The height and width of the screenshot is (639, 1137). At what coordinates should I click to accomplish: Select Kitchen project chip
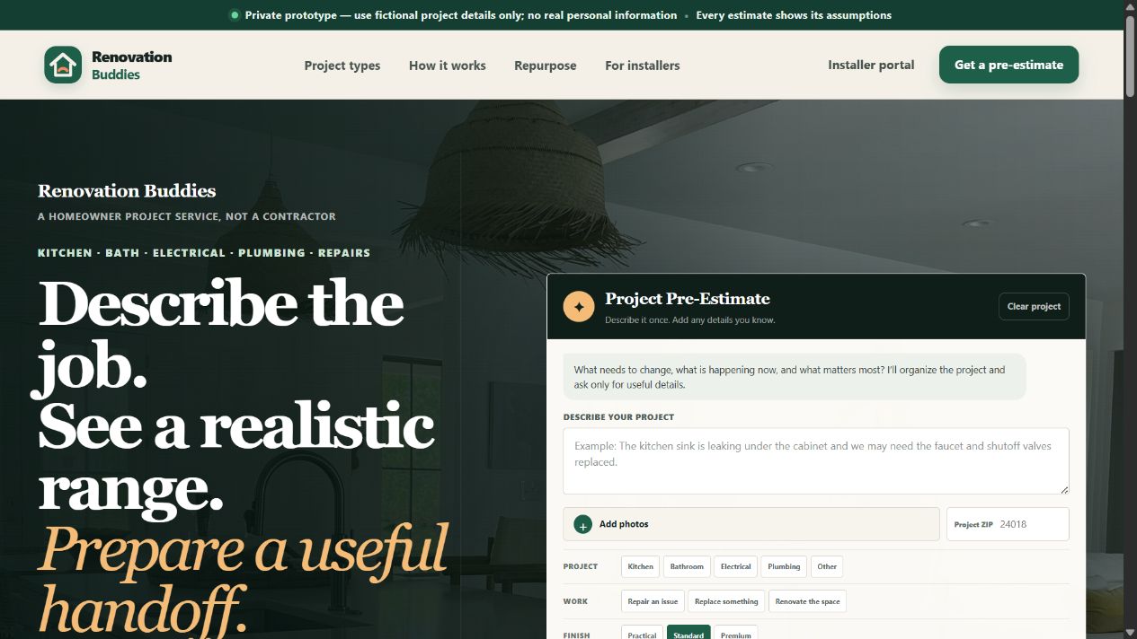[641, 566]
